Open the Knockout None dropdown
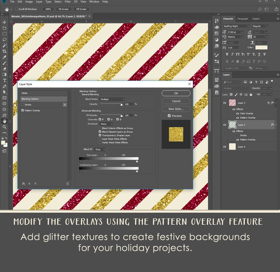280x272 pixels. [106, 124]
